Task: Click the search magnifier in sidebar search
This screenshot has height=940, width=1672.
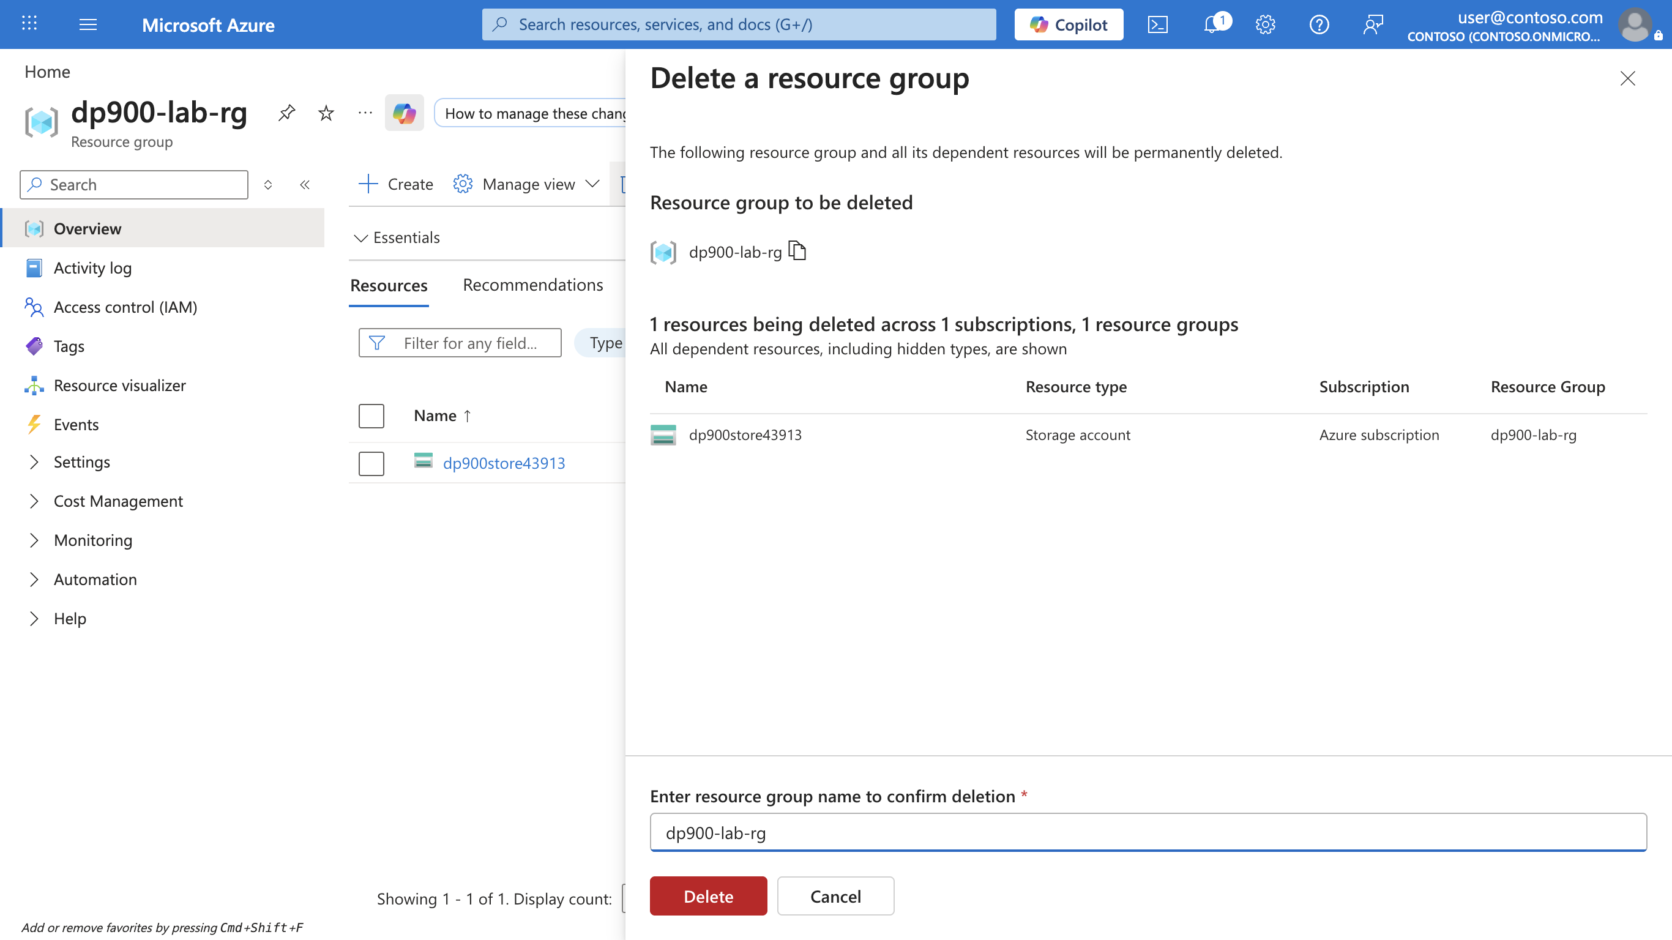Action: tap(35, 185)
